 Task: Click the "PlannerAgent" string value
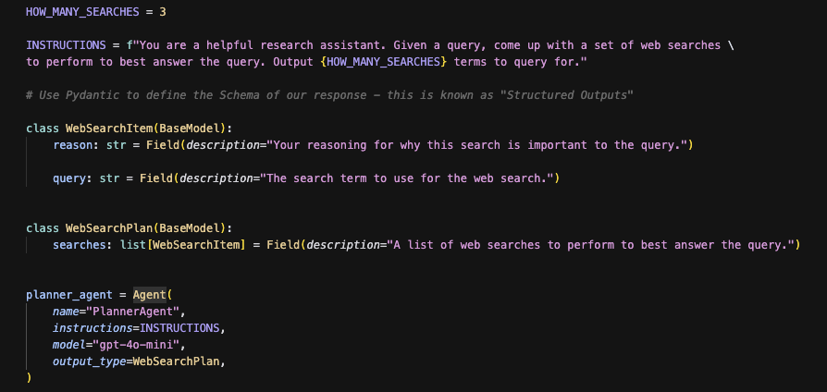pyautogui.click(x=133, y=312)
